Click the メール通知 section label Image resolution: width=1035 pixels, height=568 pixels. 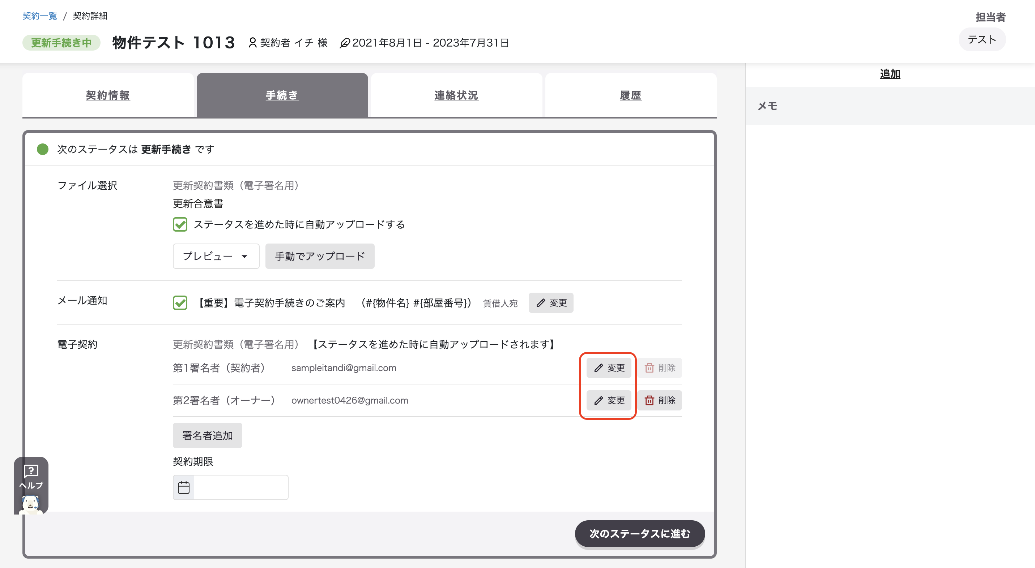82,300
